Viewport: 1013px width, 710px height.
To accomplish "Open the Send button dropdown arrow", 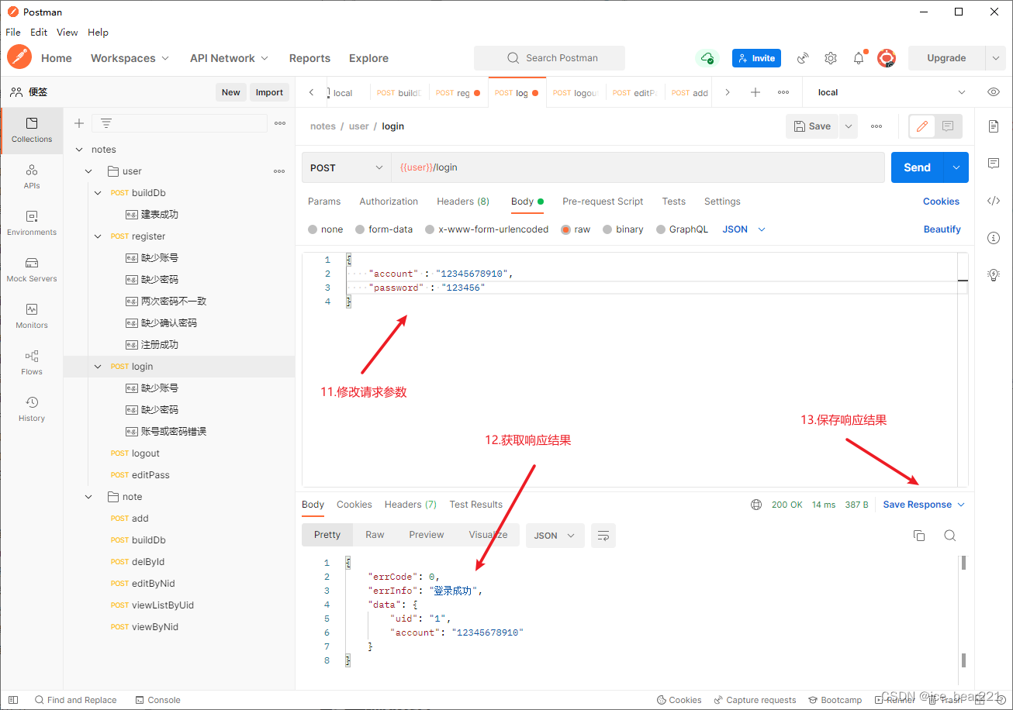I will coord(956,167).
